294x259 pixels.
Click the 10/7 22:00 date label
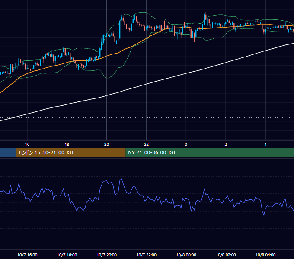pos(147,255)
